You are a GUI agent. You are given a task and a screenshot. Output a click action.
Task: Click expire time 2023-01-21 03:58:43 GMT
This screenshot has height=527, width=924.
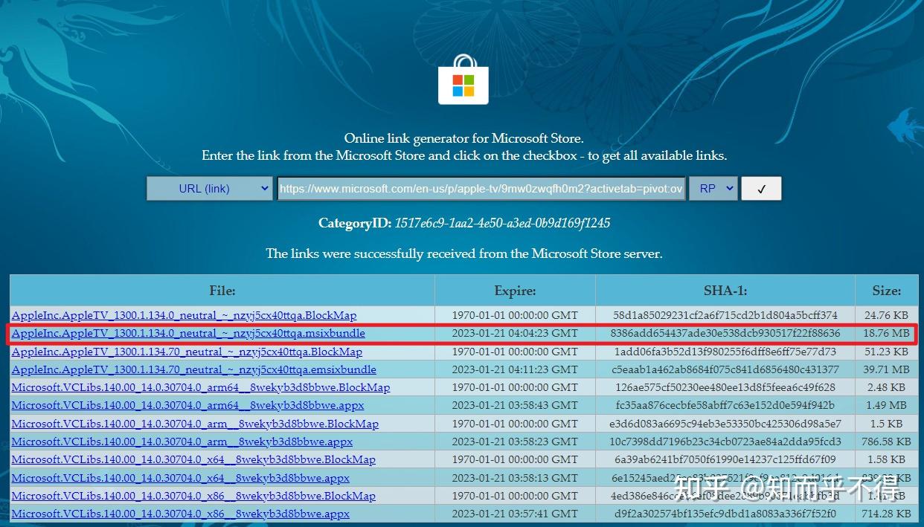(x=515, y=405)
